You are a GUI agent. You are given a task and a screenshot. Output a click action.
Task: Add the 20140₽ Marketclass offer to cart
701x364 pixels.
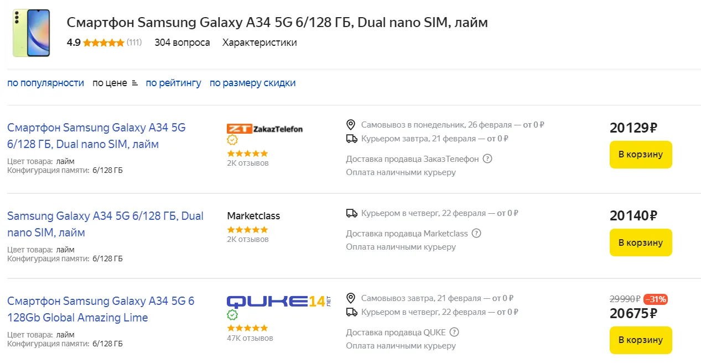click(640, 242)
